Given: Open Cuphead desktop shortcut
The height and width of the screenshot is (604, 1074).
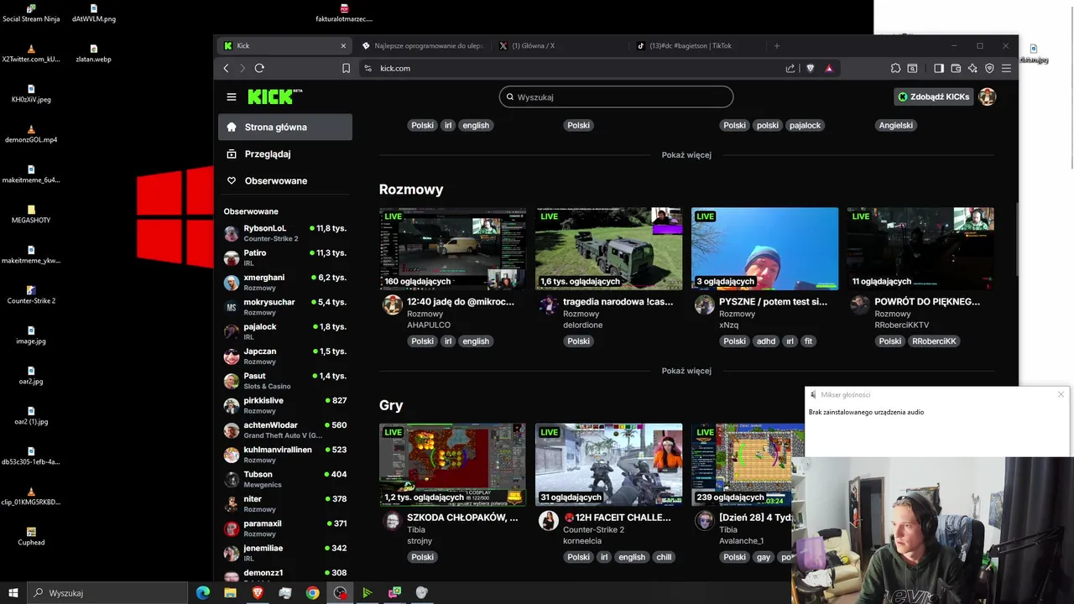Looking at the screenshot, I should tap(31, 536).
